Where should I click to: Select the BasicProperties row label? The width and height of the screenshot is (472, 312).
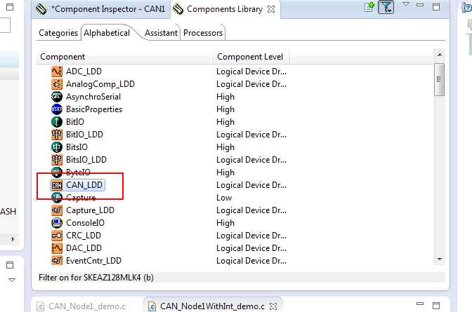tap(94, 109)
